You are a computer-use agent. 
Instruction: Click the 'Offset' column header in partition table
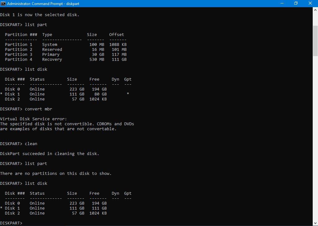pos(116,34)
